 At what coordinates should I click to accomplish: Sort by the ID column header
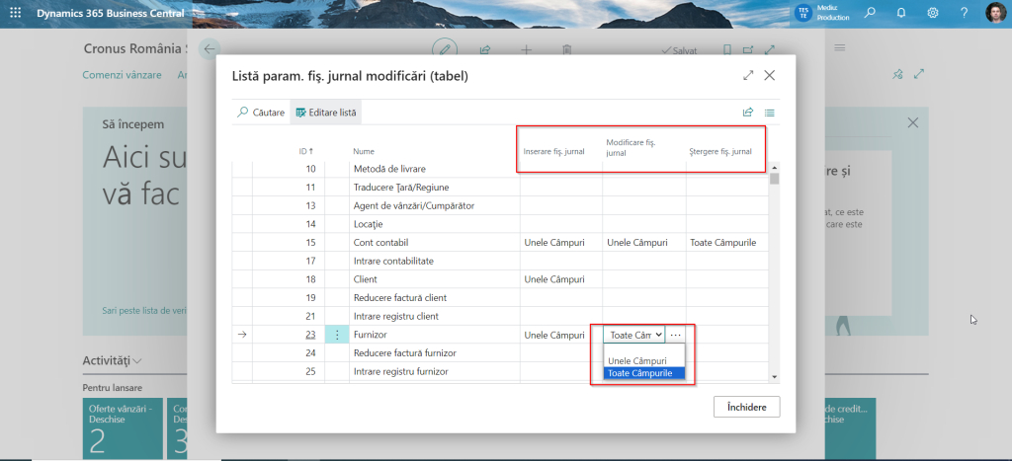click(305, 151)
